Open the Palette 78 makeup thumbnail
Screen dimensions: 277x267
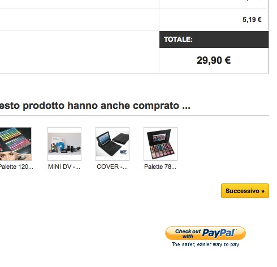161,144
